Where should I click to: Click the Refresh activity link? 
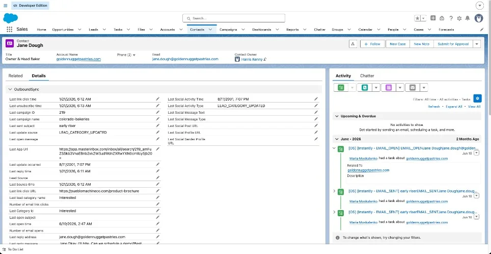click(x=433, y=107)
